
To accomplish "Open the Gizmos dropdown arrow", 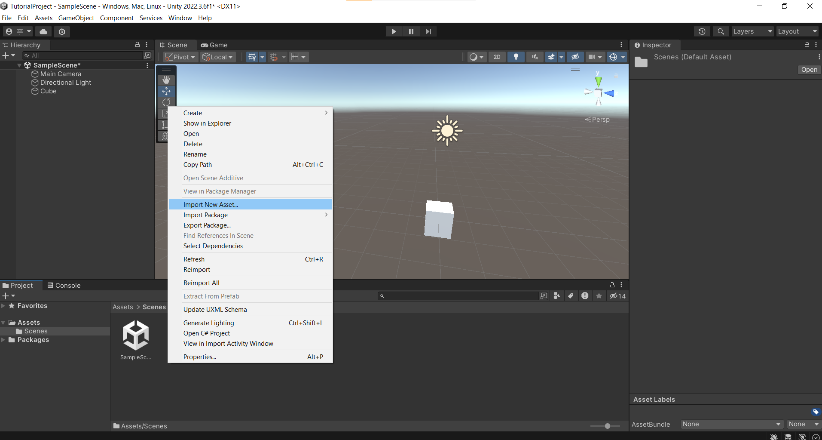I will pyautogui.click(x=623, y=57).
